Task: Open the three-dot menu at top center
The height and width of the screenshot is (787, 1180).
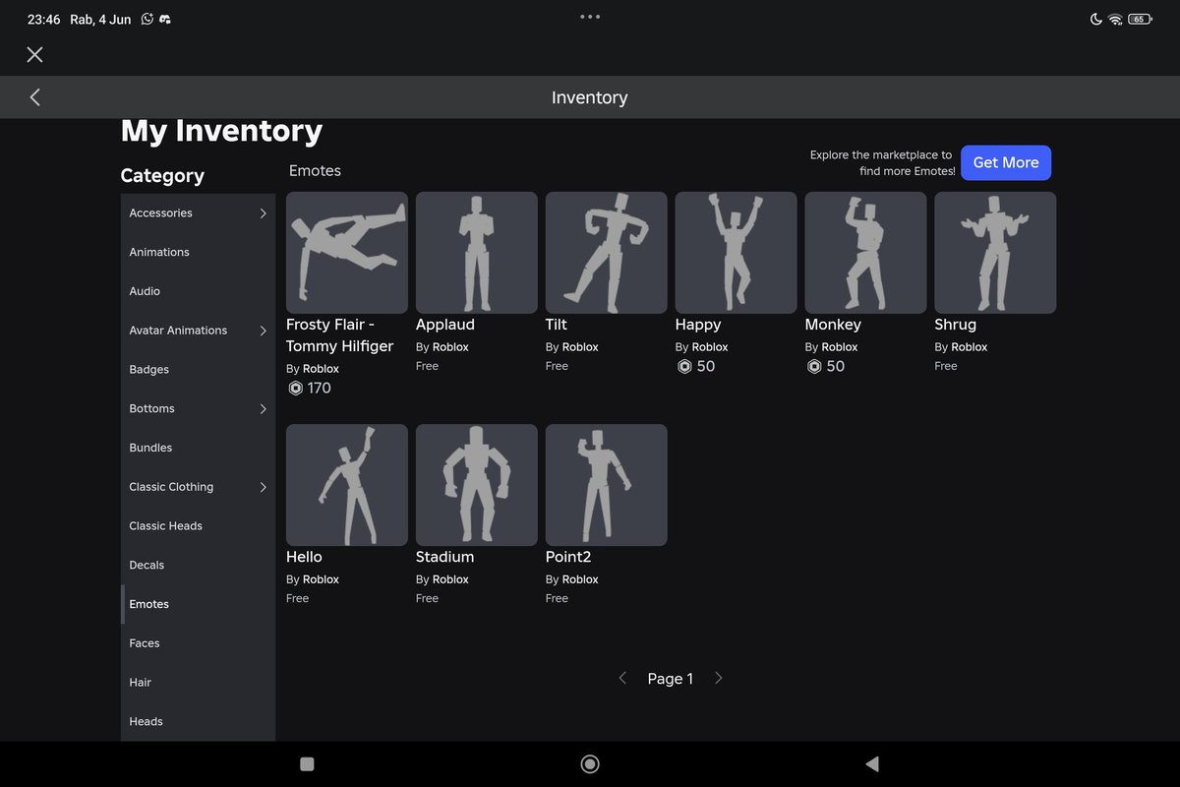Action: click(590, 17)
